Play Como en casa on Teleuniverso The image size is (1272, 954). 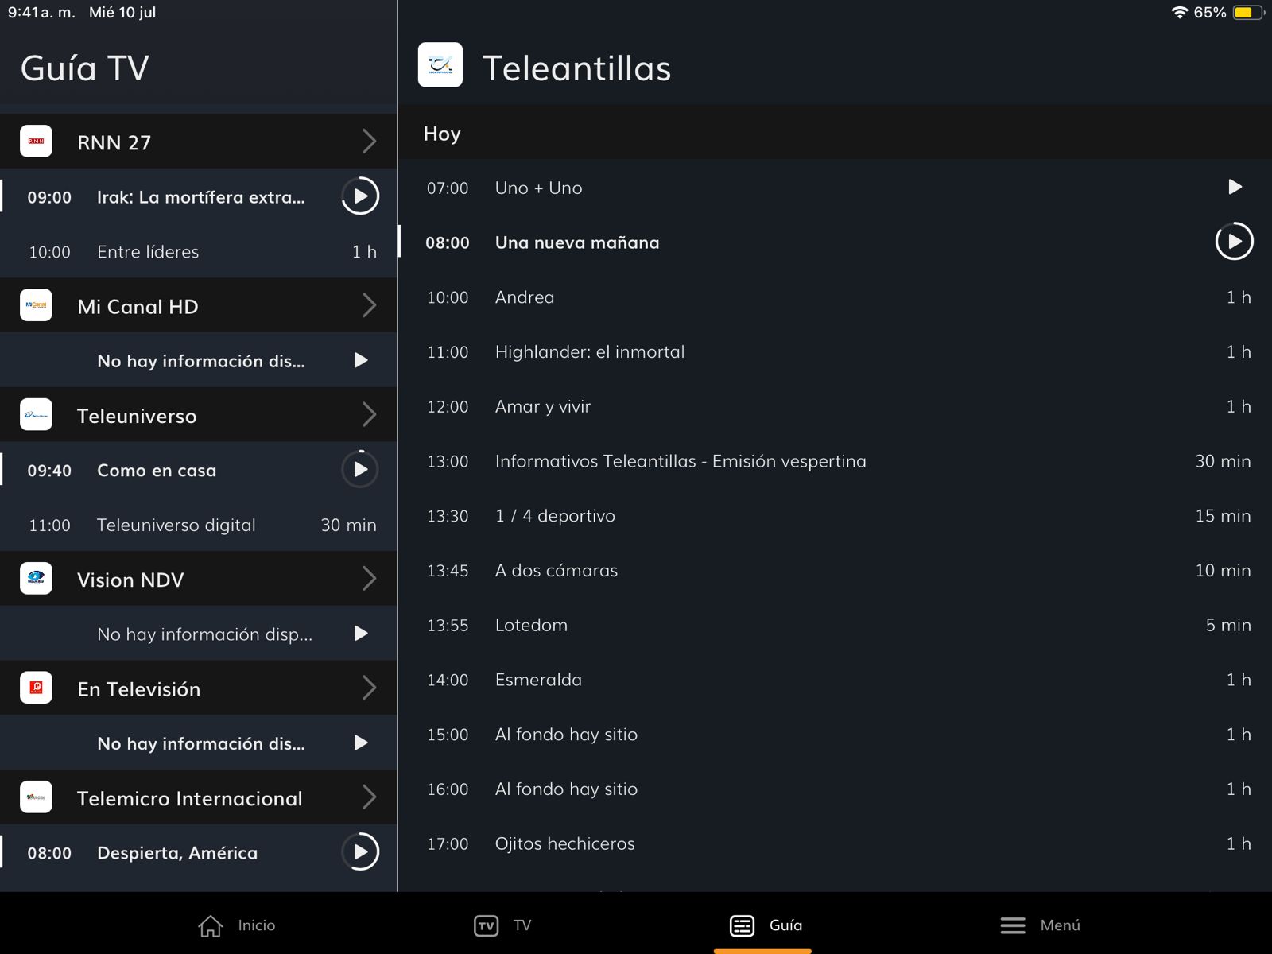point(360,470)
